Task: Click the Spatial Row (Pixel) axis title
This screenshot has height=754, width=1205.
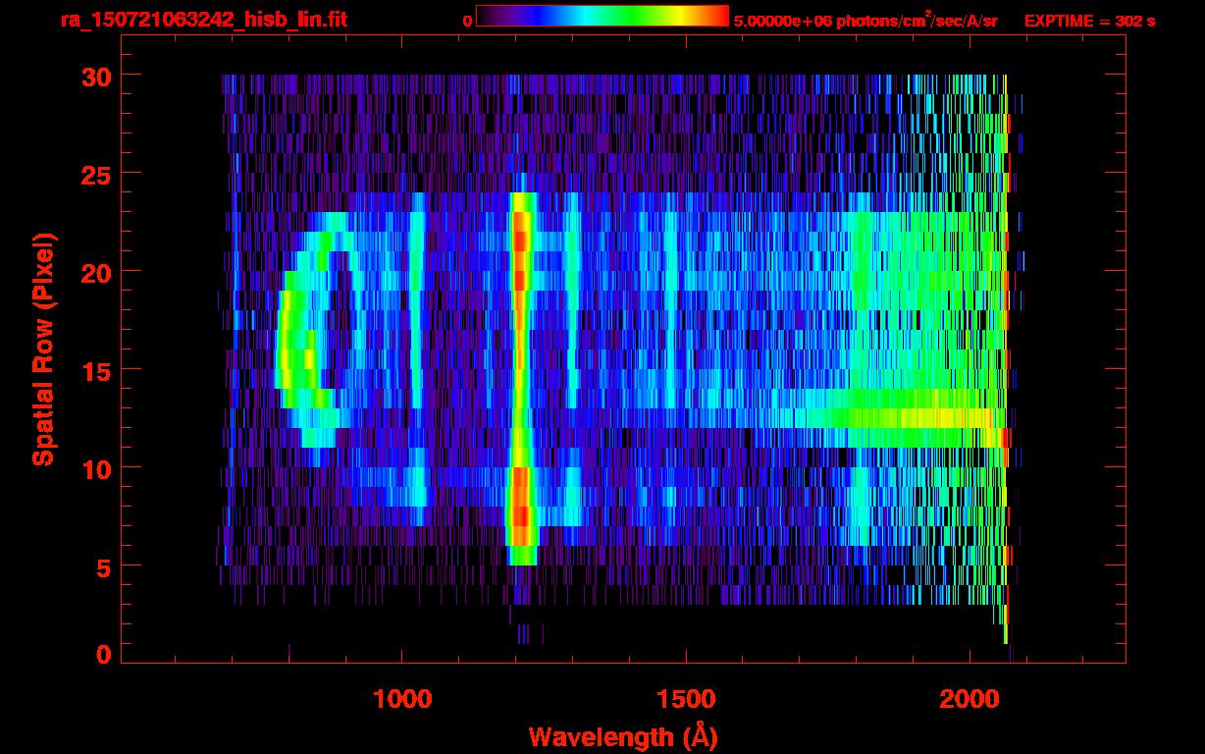Action: [x=42, y=349]
